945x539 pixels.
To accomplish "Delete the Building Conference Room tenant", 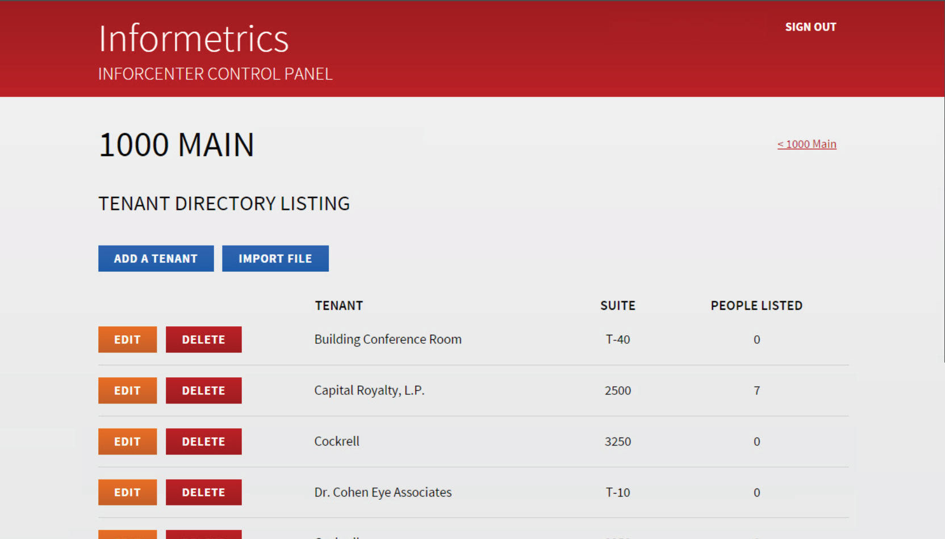I will tap(203, 339).
